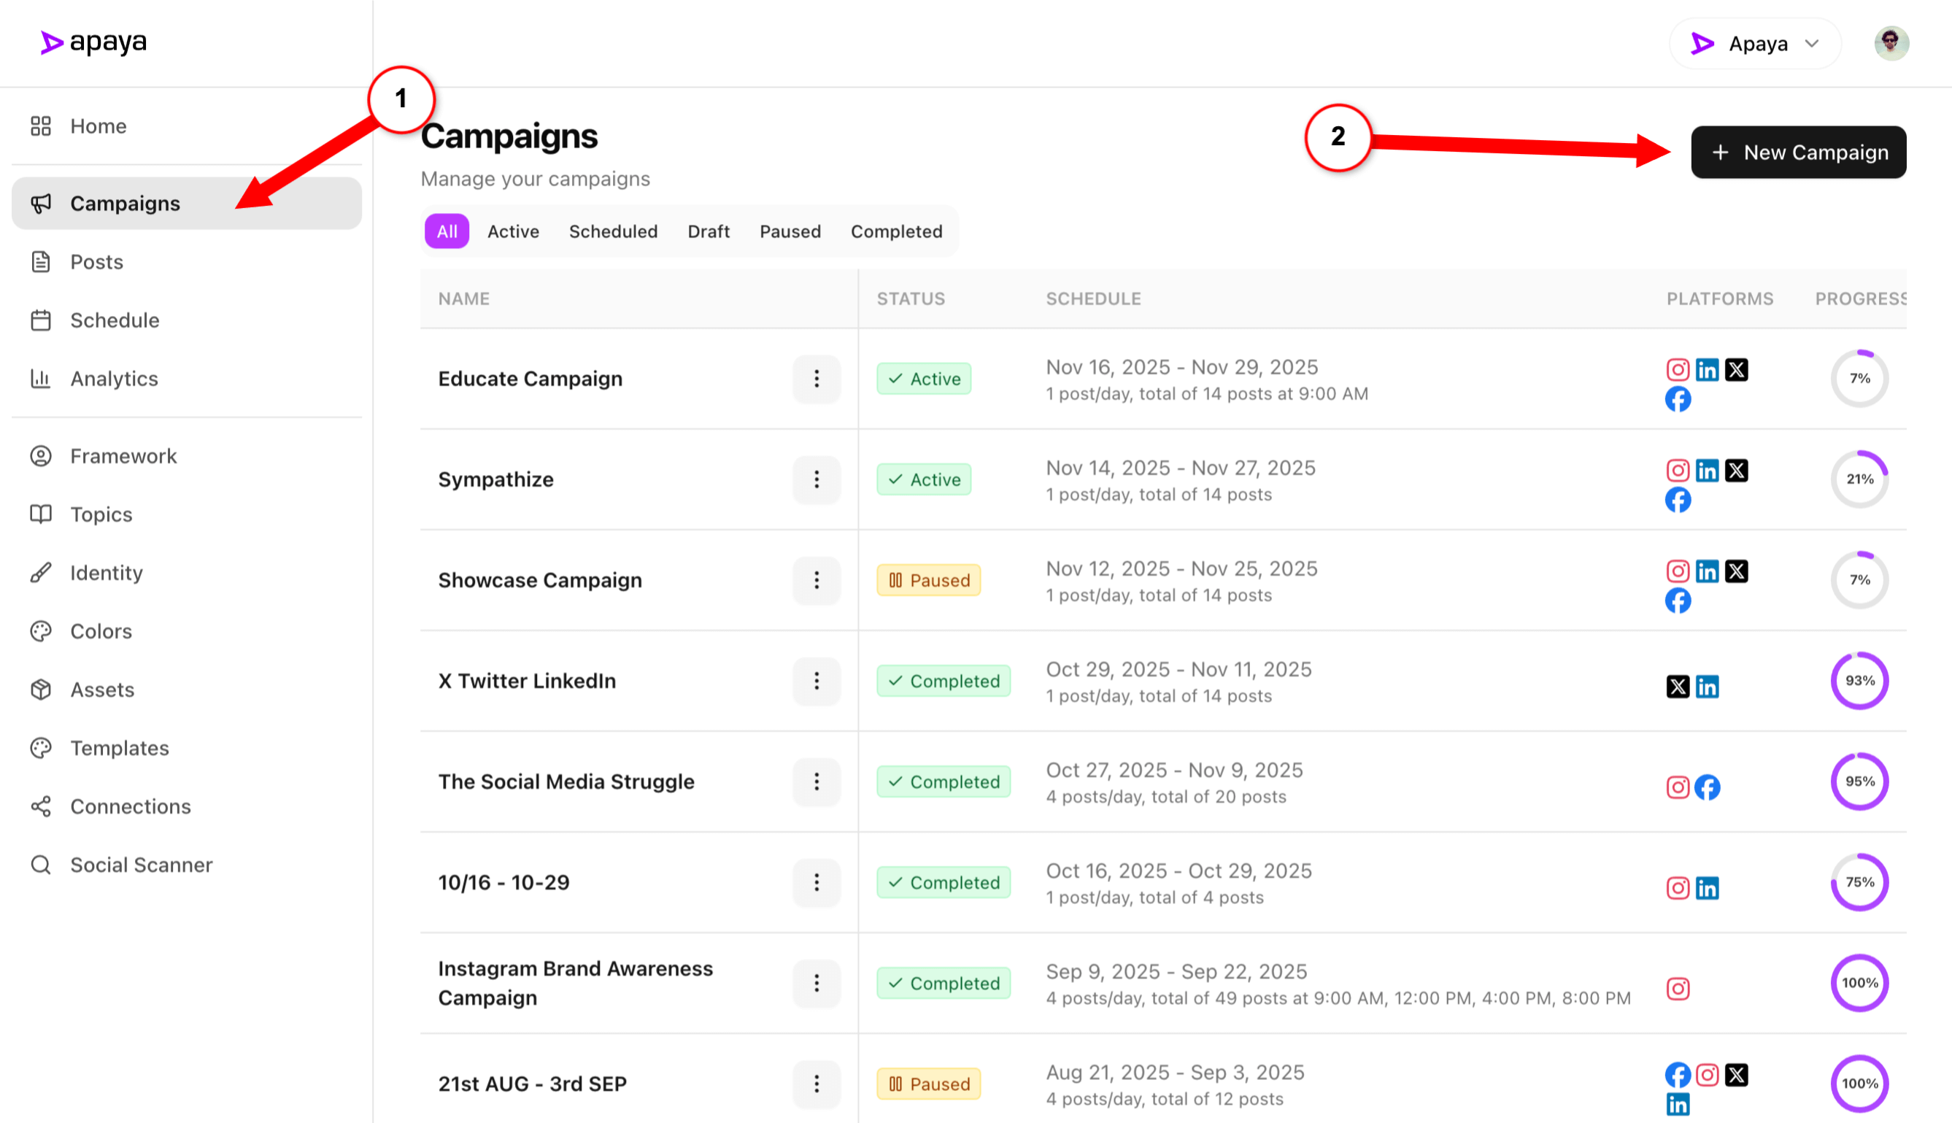The height and width of the screenshot is (1123, 1952).
Task: Click the New Campaign button
Action: 1798,153
